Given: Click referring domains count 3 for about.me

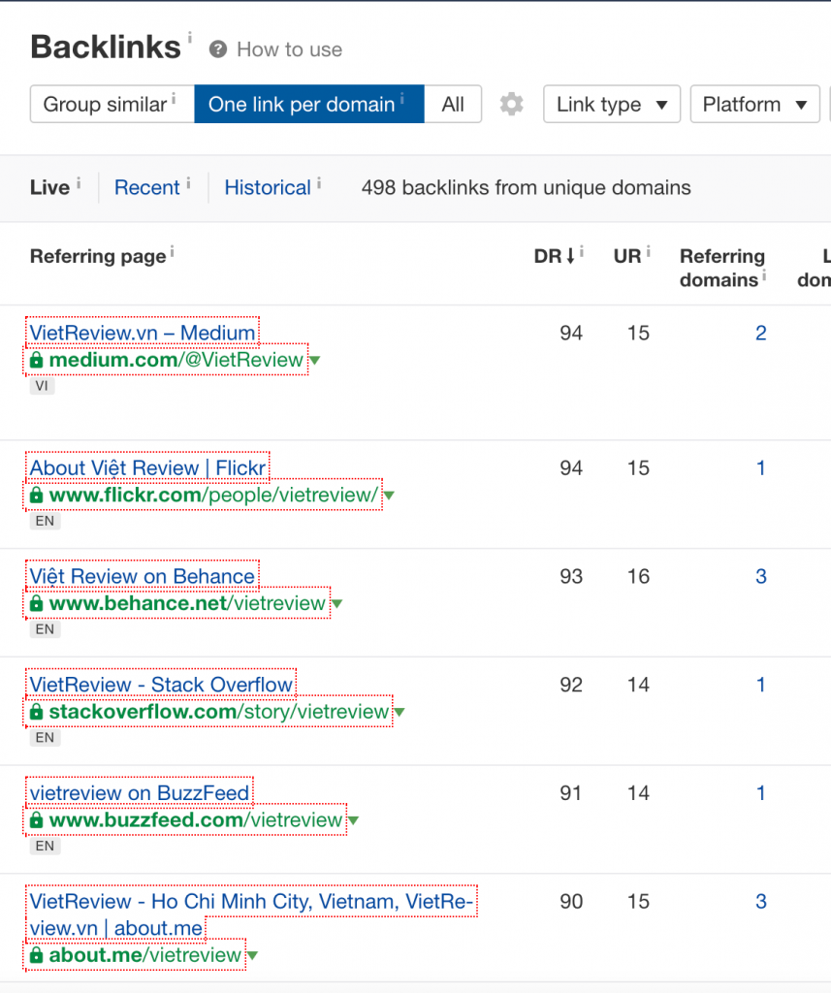Looking at the screenshot, I should click(760, 901).
